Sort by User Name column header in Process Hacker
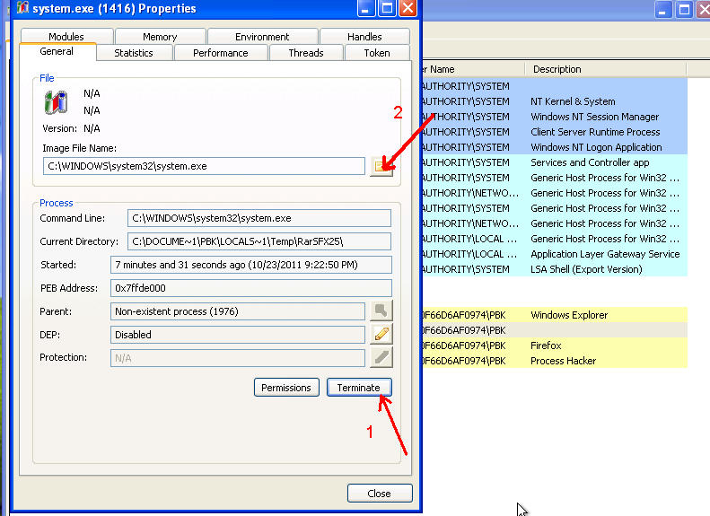This screenshot has width=710, height=516. 473,69
